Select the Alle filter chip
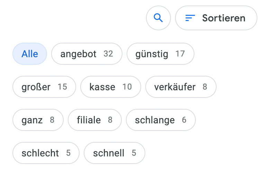This screenshot has width=274, height=175. pos(30,54)
